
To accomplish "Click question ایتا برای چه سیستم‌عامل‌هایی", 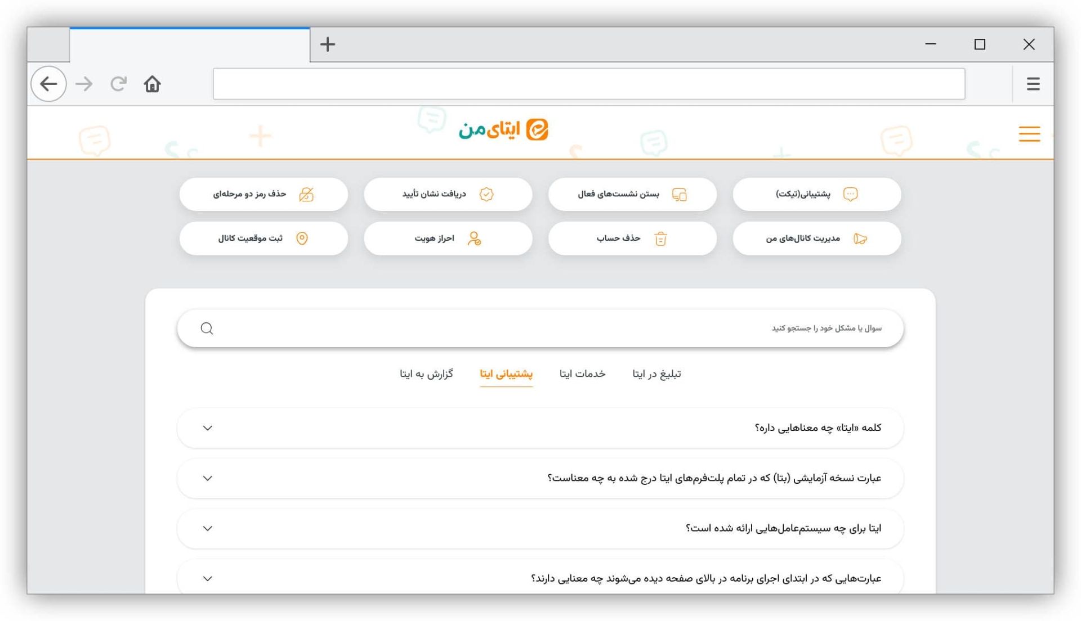I will point(784,528).
